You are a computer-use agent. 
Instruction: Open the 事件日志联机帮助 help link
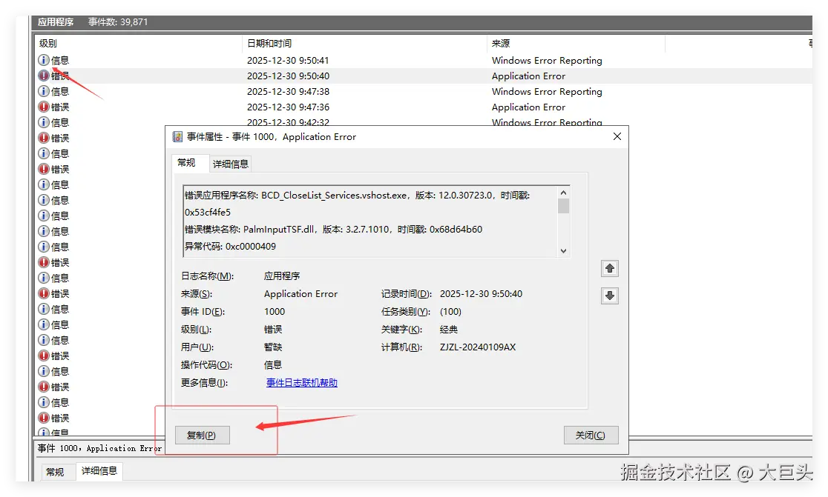(x=301, y=384)
